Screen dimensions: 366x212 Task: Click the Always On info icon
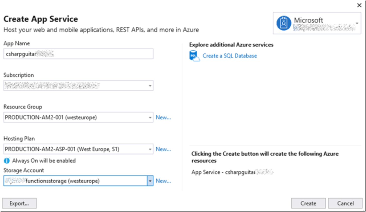pyautogui.click(x=7, y=161)
